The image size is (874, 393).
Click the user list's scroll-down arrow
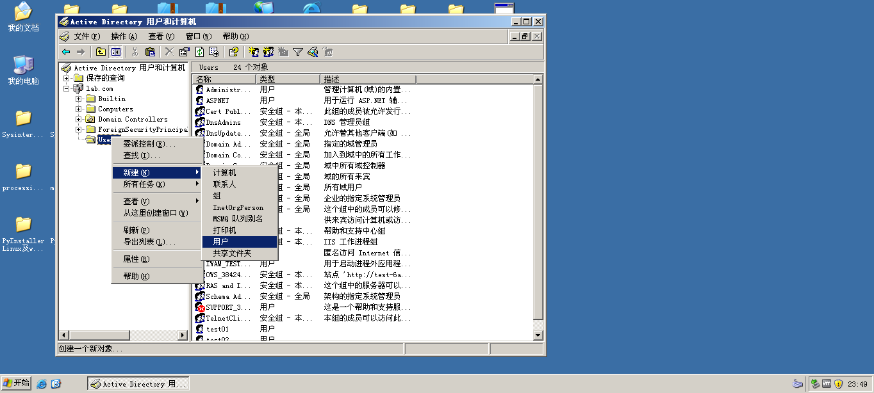tap(538, 335)
